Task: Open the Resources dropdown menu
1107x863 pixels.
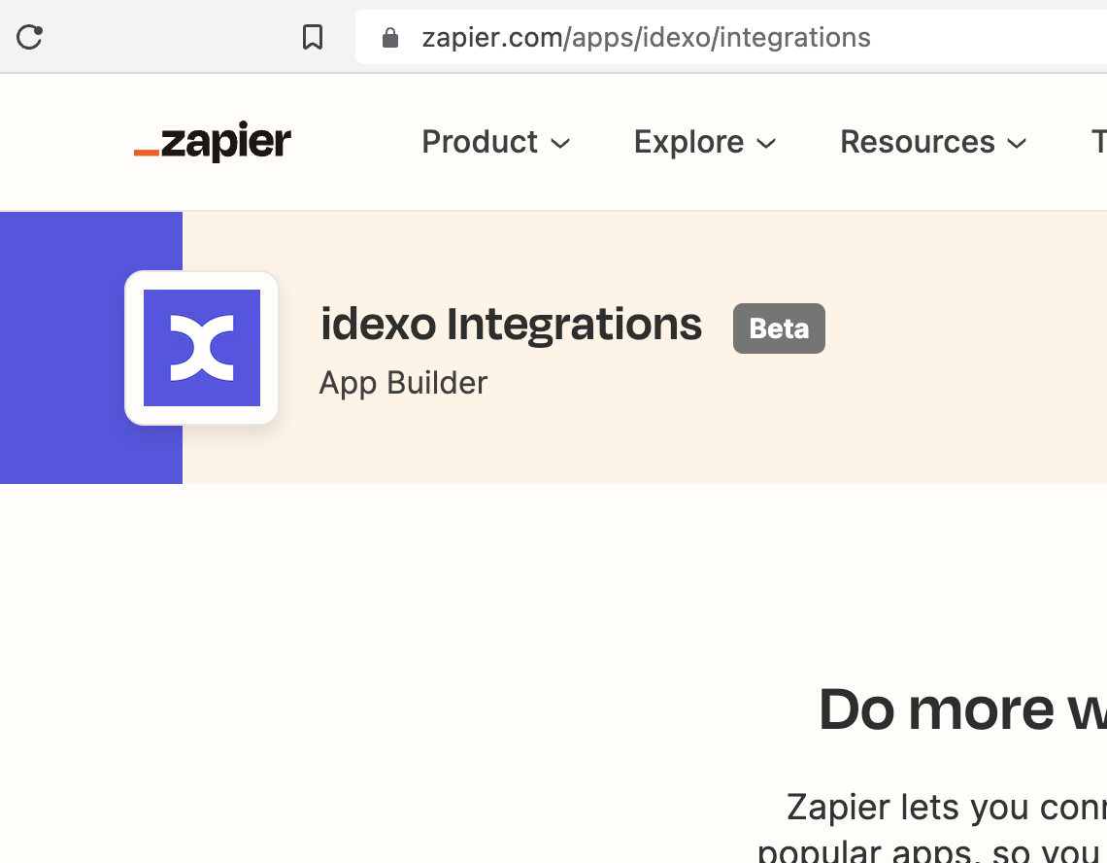Action: [932, 142]
